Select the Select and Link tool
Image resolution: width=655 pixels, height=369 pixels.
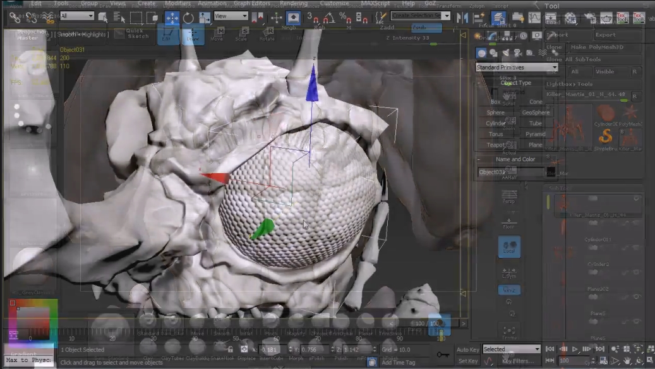[x=15, y=18]
